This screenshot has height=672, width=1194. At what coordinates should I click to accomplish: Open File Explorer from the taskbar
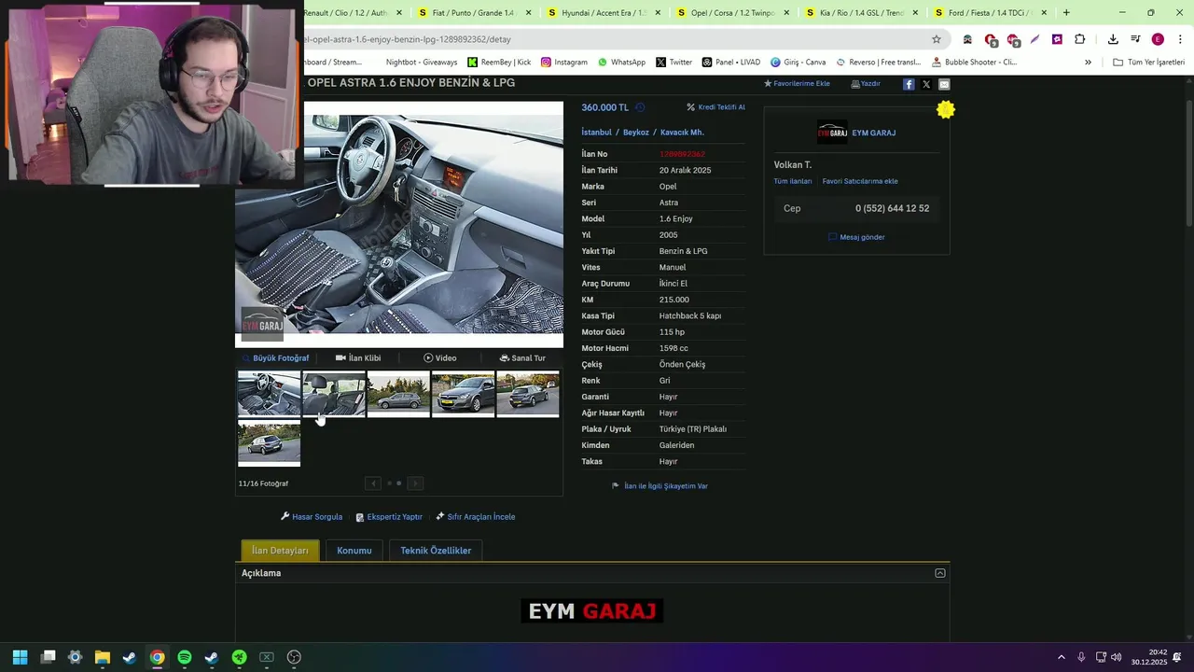[x=103, y=657]
